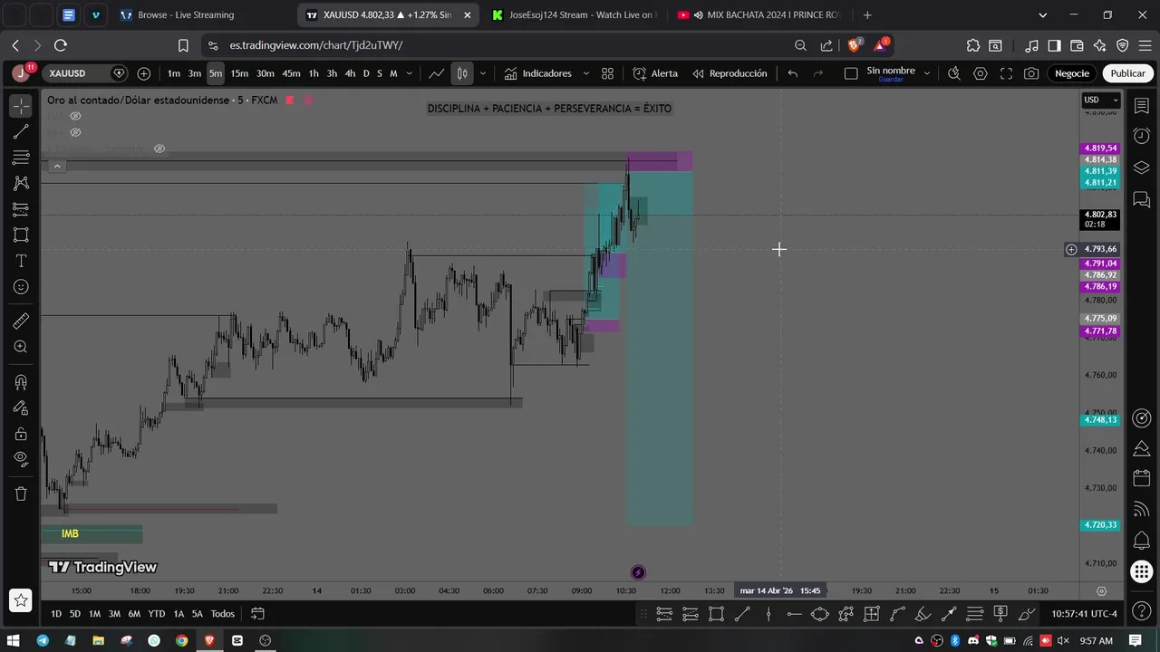Viewport: 1160px width, 652px height.
Task: Toggle lock all drawings
Action: (21, 434)
